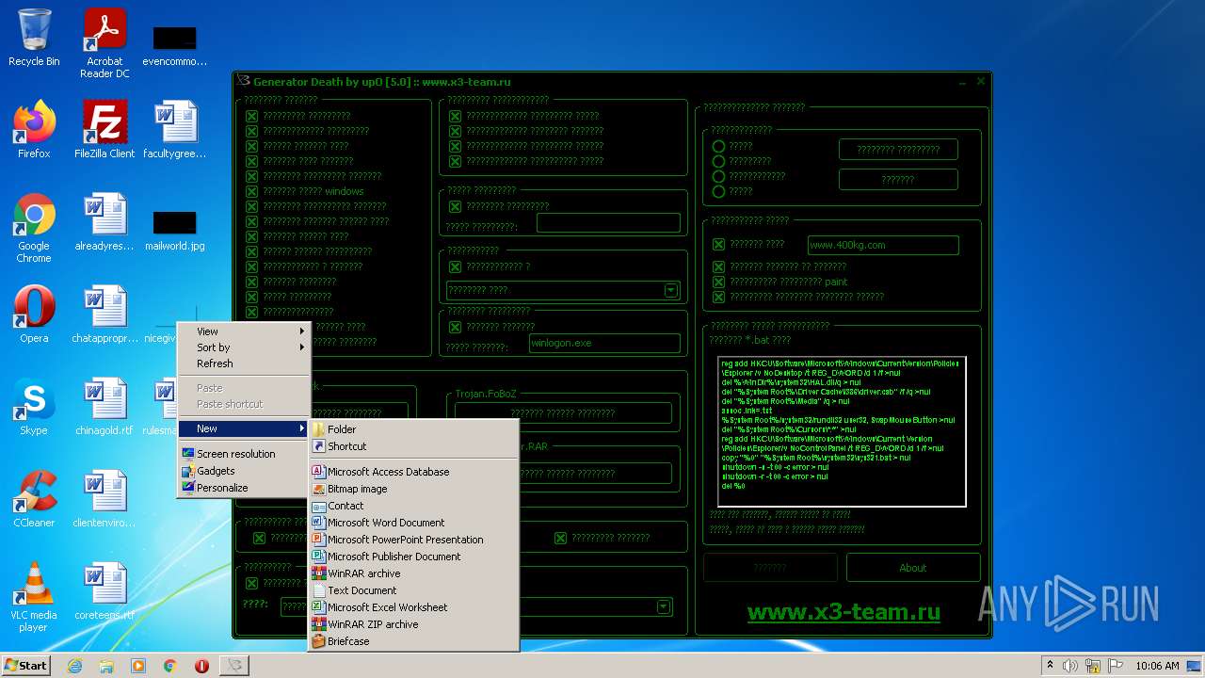Create new Microsoft Access Database
The width and height of the screenshot is (1205, 678).
(414, 472)
